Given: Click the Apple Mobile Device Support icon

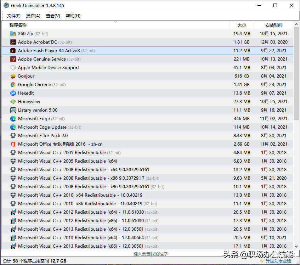Looking at the screenshot, I should click(x=13, y=68).
